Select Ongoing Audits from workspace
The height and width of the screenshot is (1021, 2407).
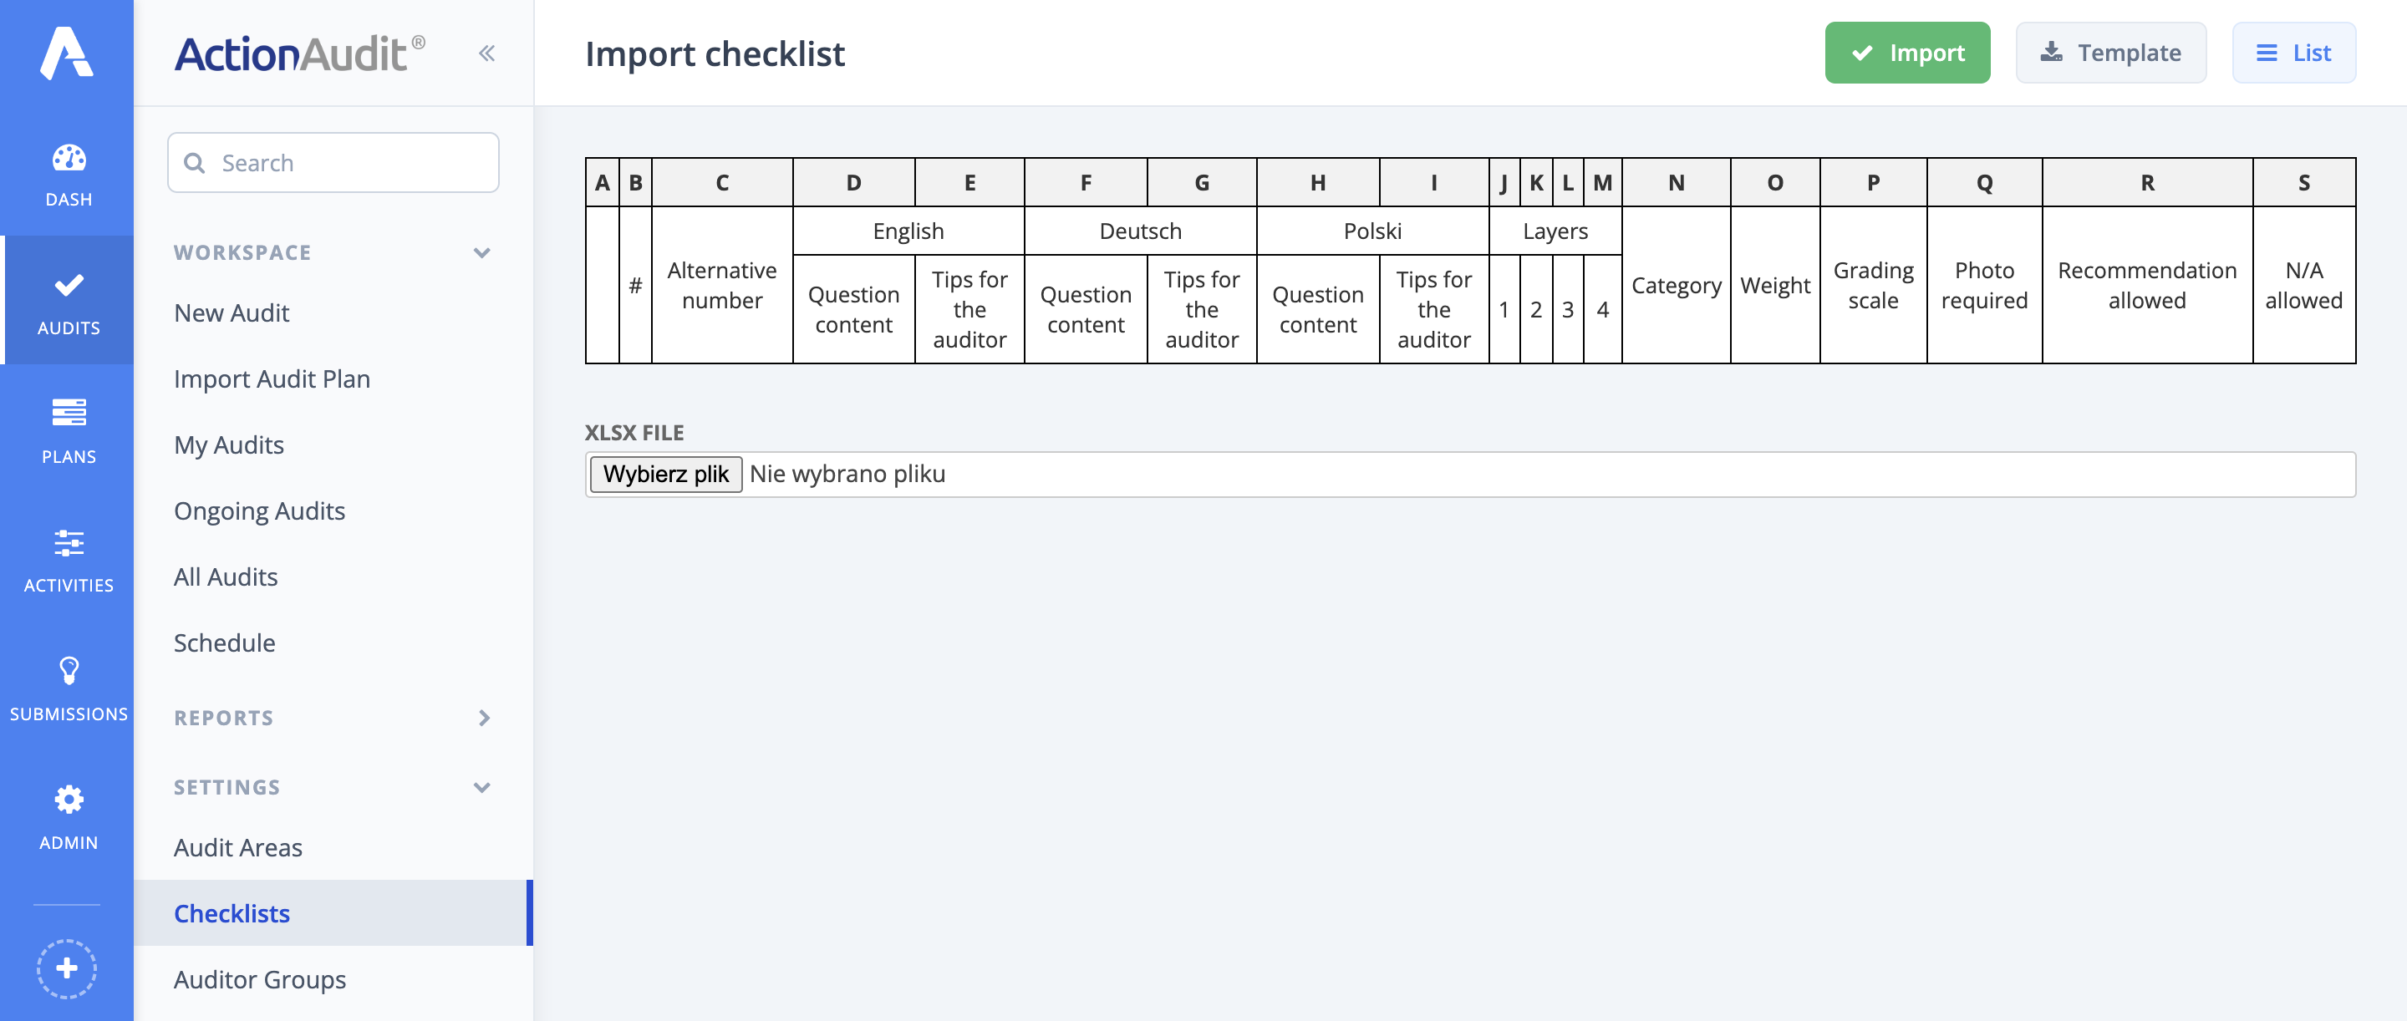(260, 511)
